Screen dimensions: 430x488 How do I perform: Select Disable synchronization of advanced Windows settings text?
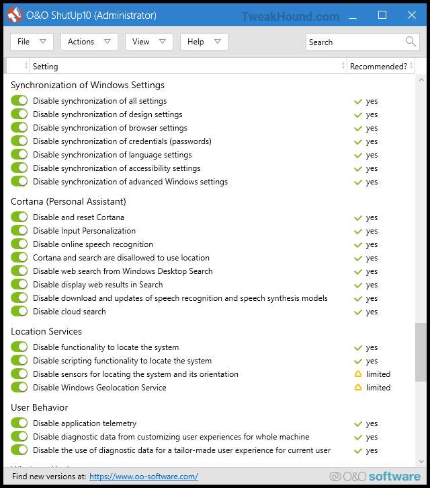pos(130,182)
